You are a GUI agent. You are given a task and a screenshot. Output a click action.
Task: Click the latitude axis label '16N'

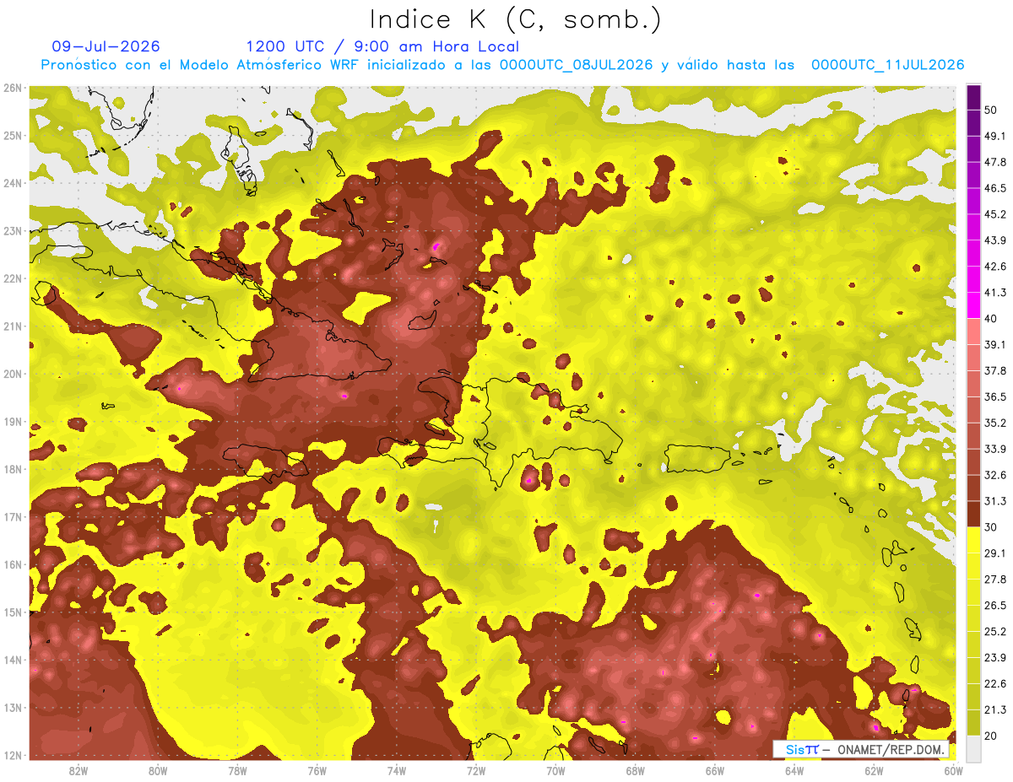(13, 564)
